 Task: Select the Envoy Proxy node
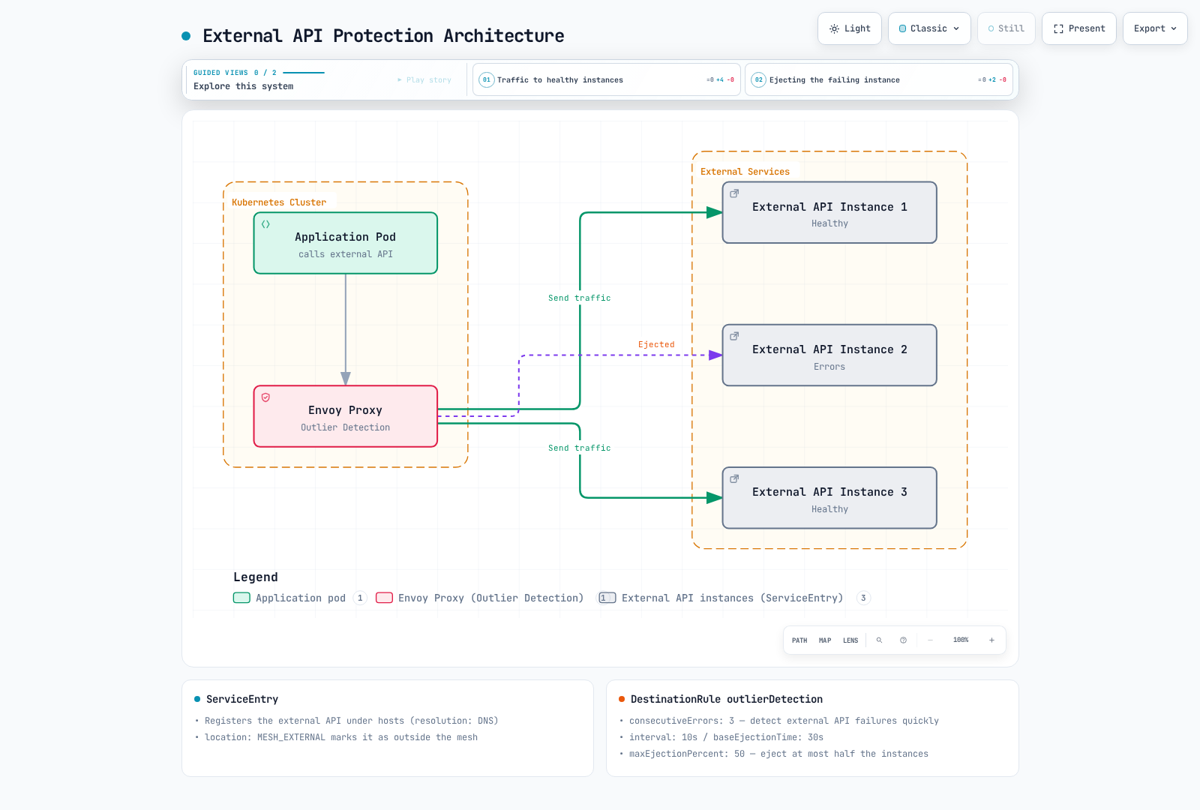click(x=346, y=416)
